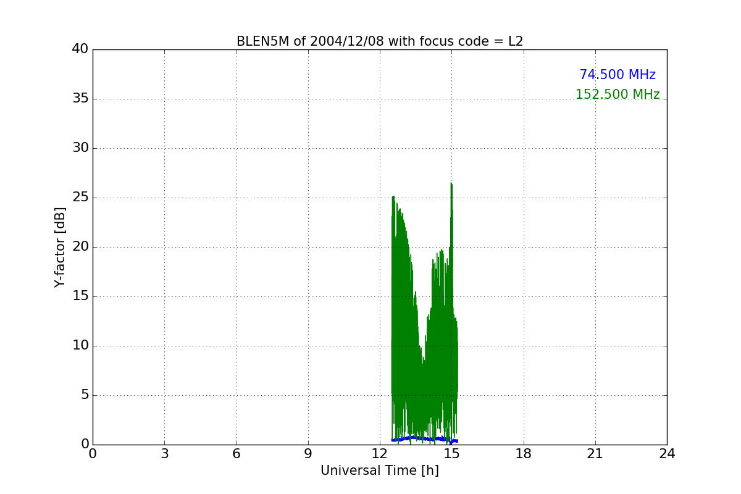Click the x-axis tick label '18'
Image resolution: width=741 pixels, height=494 pixels.
point(524,454)
